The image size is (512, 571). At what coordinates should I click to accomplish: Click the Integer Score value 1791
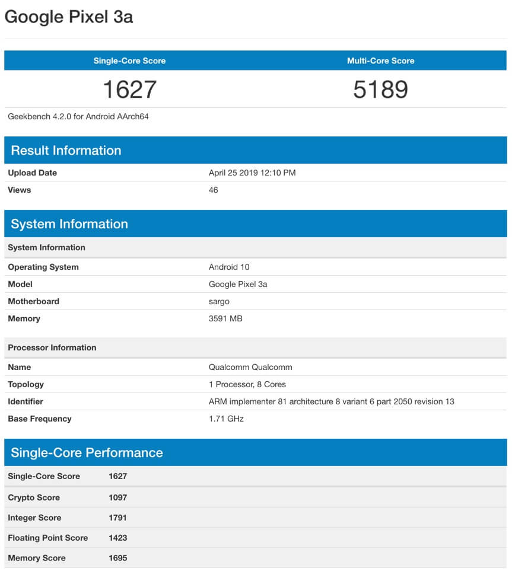click(117, 518)
